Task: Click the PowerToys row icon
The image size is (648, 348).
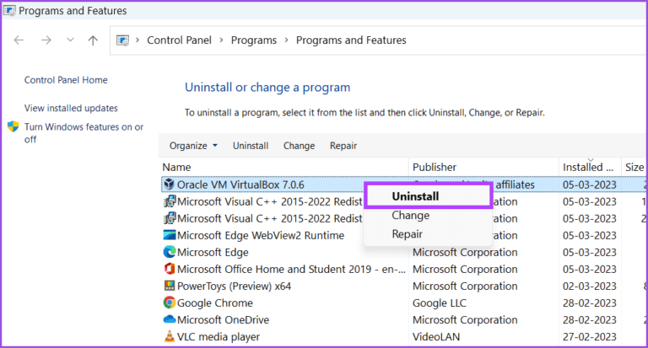Action: (169, 286)
